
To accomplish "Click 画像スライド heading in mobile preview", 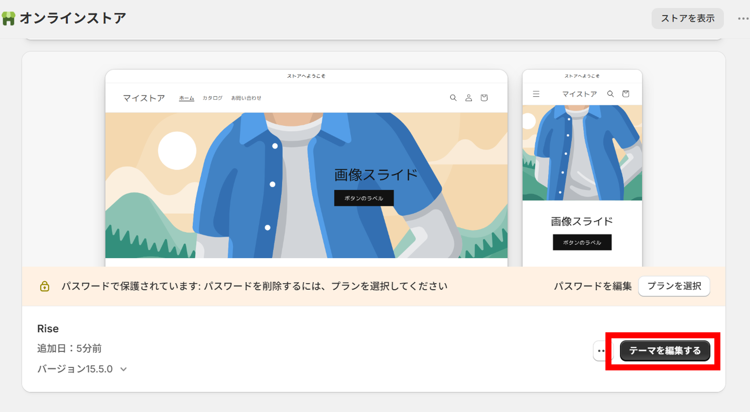I will tap(582, 222).
